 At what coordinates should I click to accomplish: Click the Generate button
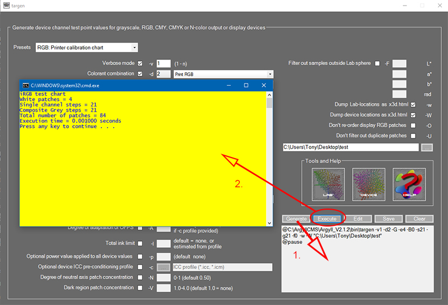(x=296, y=219)
